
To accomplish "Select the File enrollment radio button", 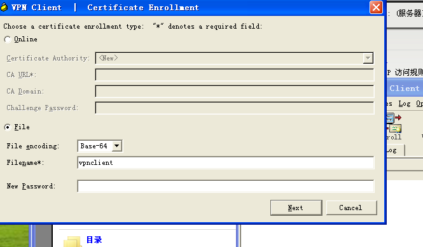I will (8, 127).
